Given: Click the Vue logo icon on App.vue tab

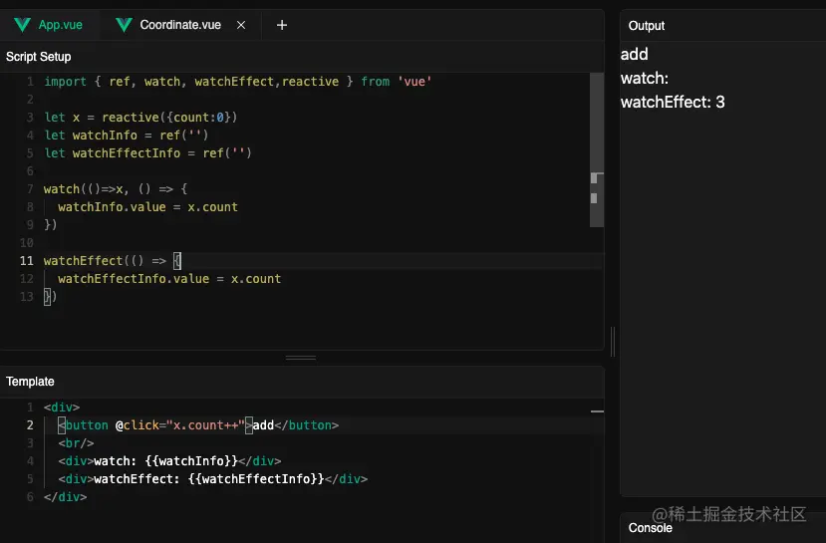Looking at the screenshot, I should pyautogui.click(x=22, y=25).
